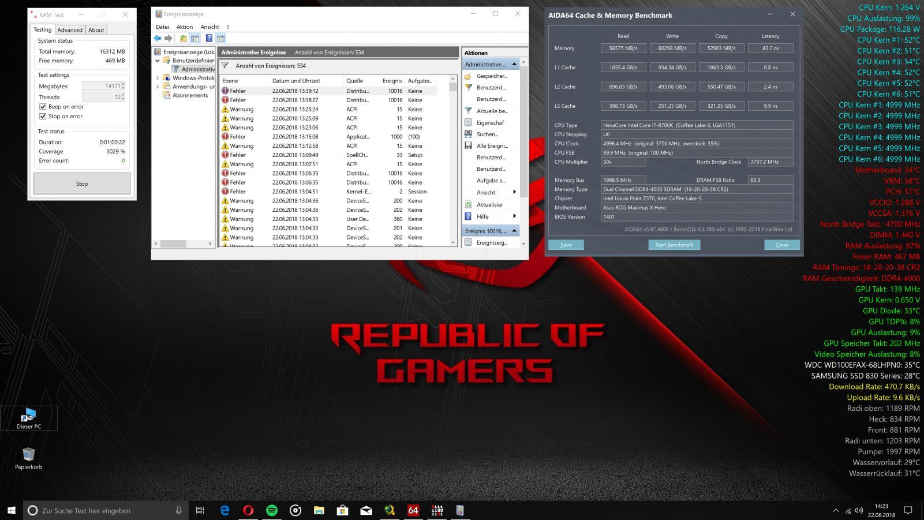Click the Megabytes spinner arrows in RAM Test
The image size is (924, 520).
pyautogui.click(x=124, y=86)
